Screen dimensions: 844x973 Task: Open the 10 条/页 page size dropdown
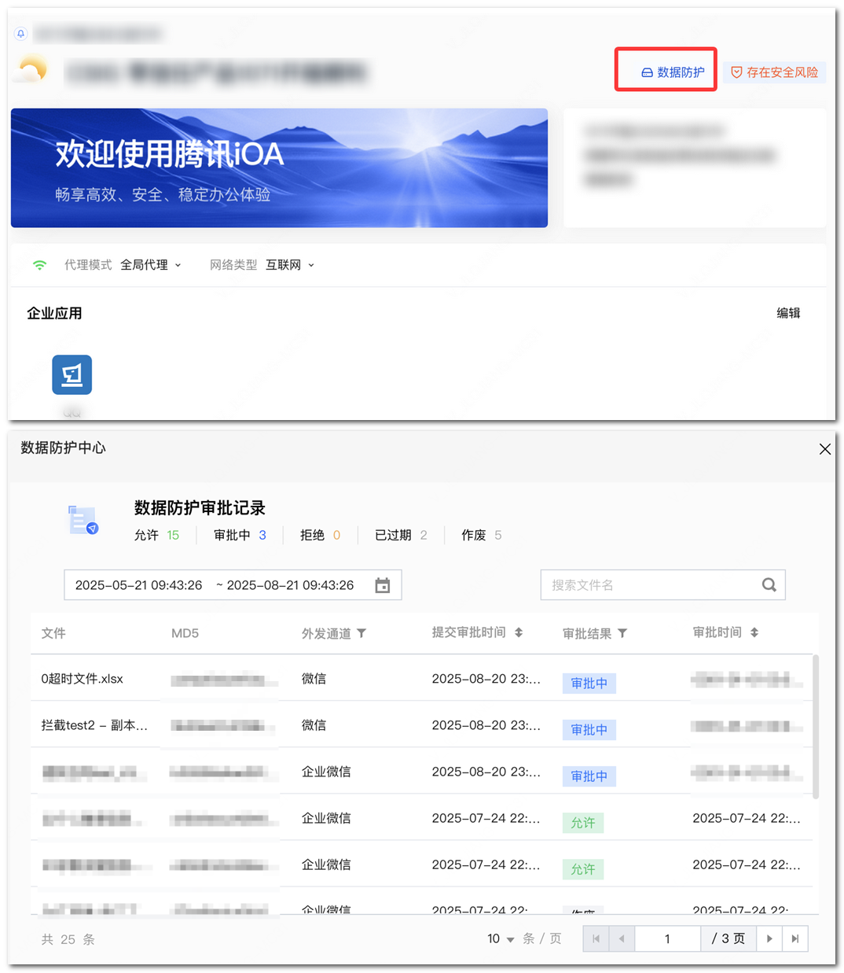click(501, 938)
